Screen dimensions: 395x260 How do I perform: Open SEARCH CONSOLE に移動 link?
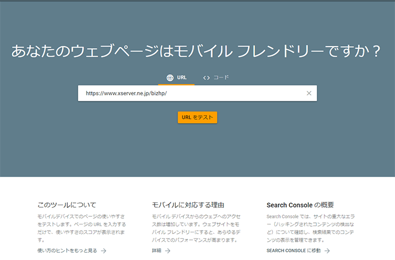[294, 251]
